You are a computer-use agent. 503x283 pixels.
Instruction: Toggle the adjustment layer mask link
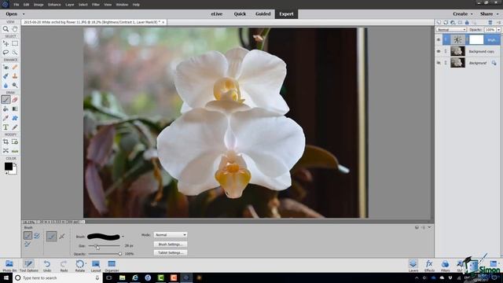point(467,40)
